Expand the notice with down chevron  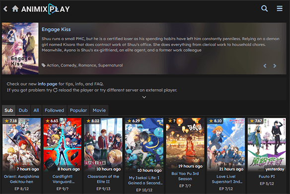point(145,97)
